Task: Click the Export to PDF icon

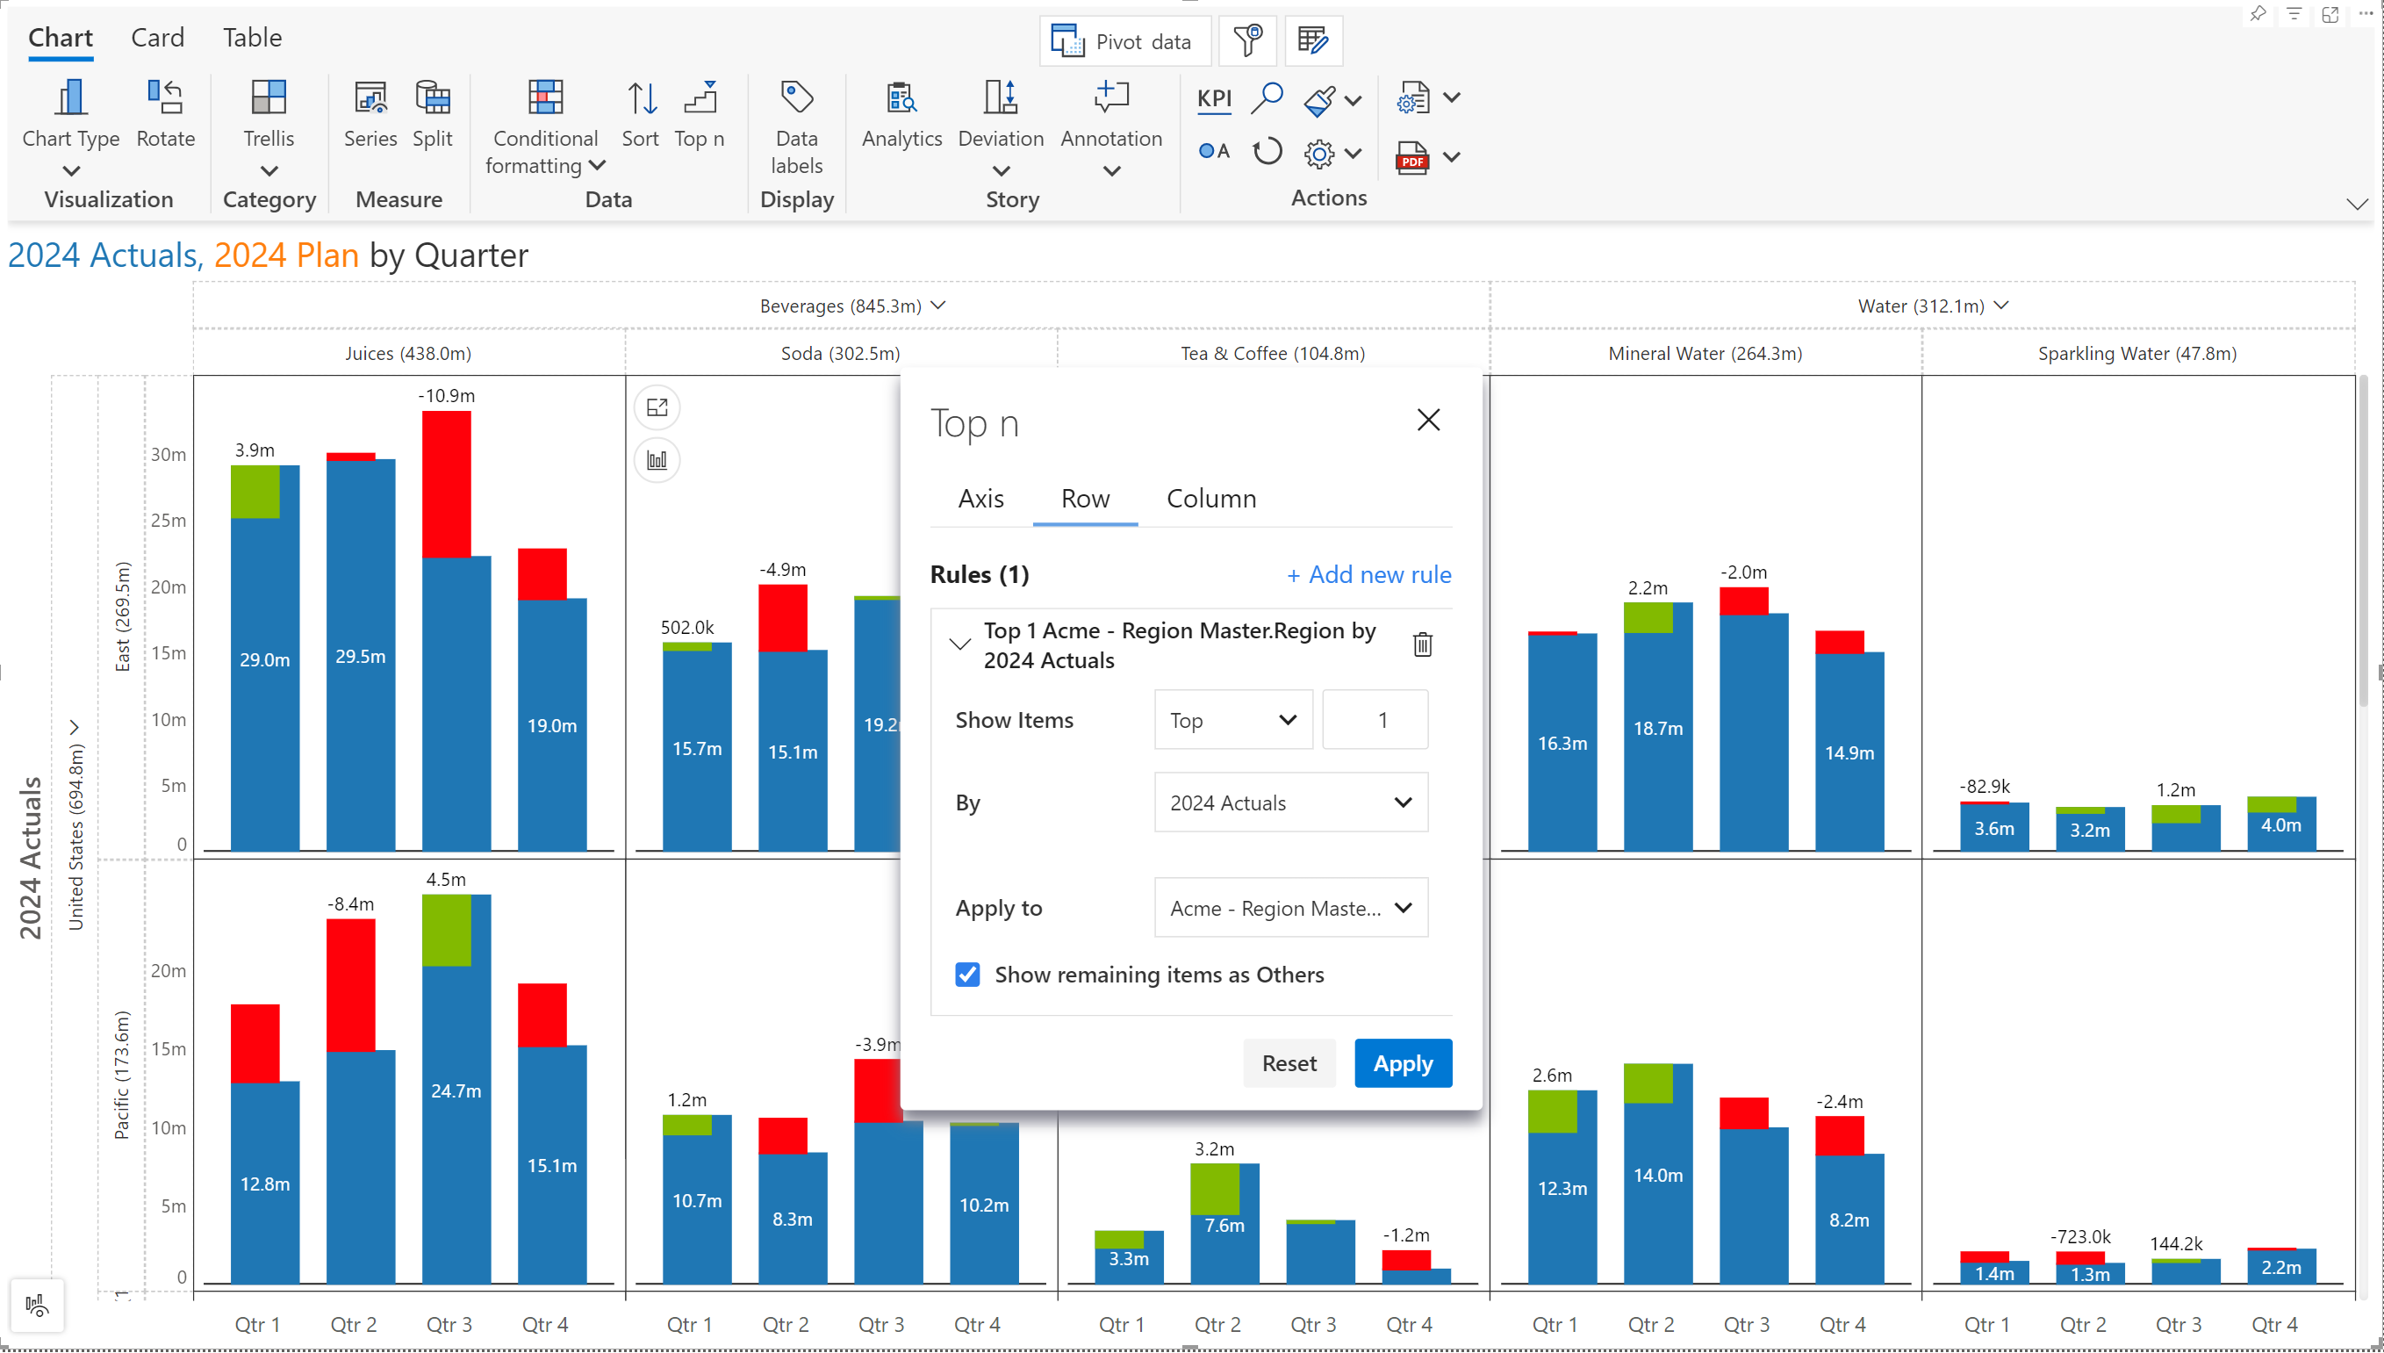Action: pyautogui.click(x=1411, y=157)
